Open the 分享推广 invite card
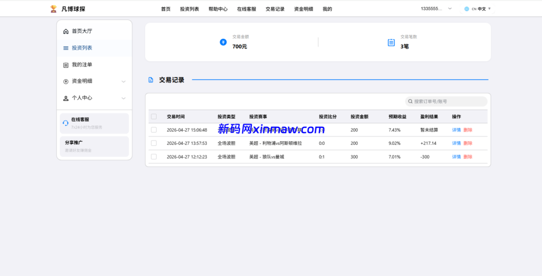The width and height of the screenshot is (542, 276). [94, 146]
